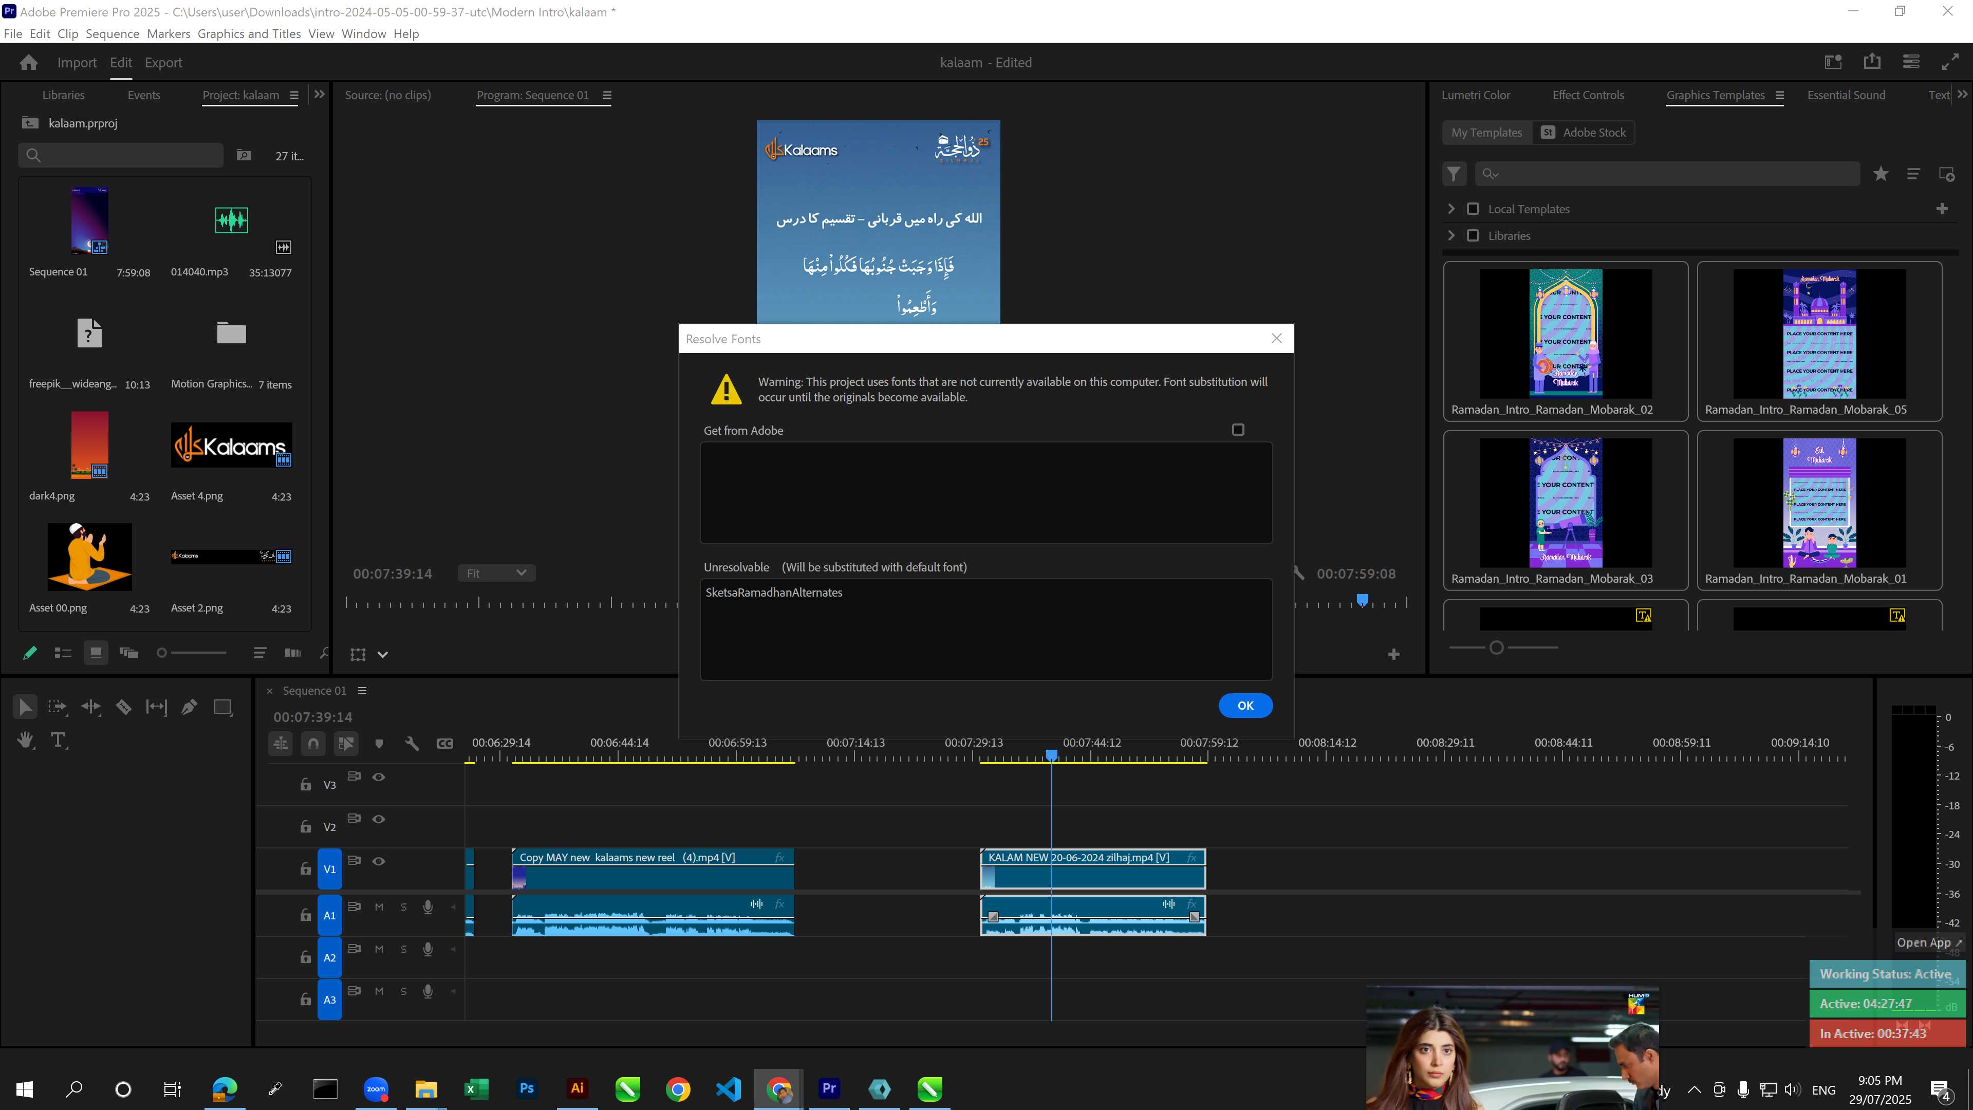Toggle timeline snapping magnet icon

click(x=313, y=743)
